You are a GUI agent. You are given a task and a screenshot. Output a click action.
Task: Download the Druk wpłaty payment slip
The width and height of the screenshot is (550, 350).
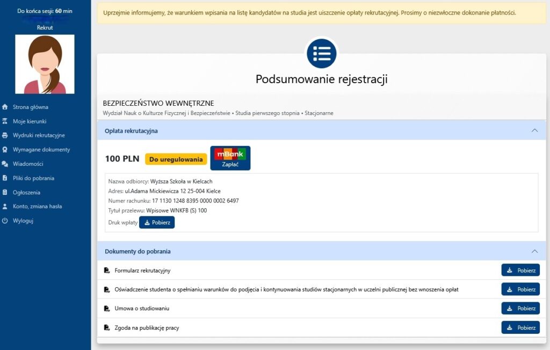[157, 223]
